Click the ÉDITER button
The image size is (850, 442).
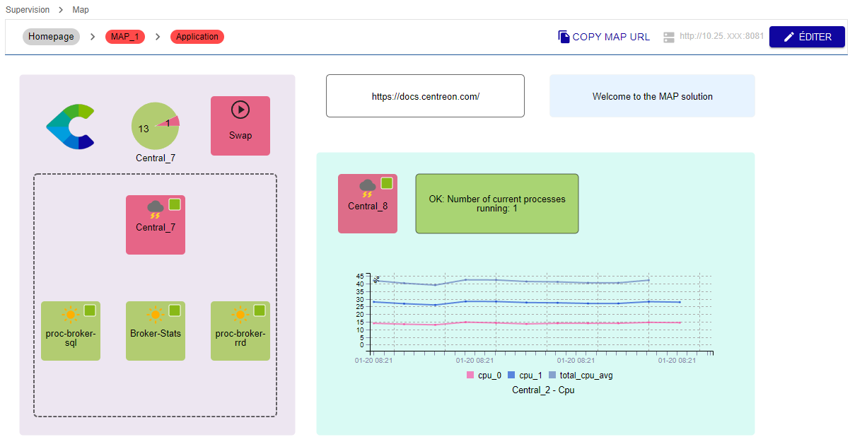click(808, 37)
